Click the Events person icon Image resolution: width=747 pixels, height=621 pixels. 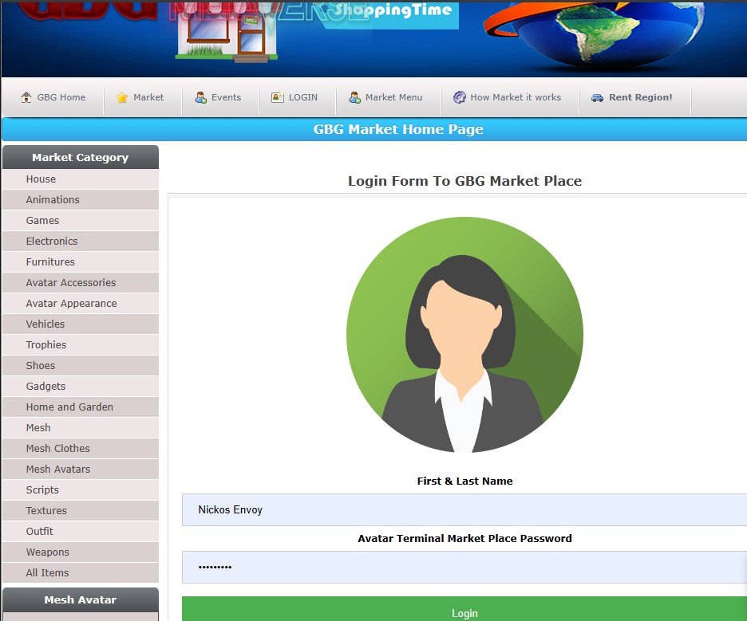[200, 97]
